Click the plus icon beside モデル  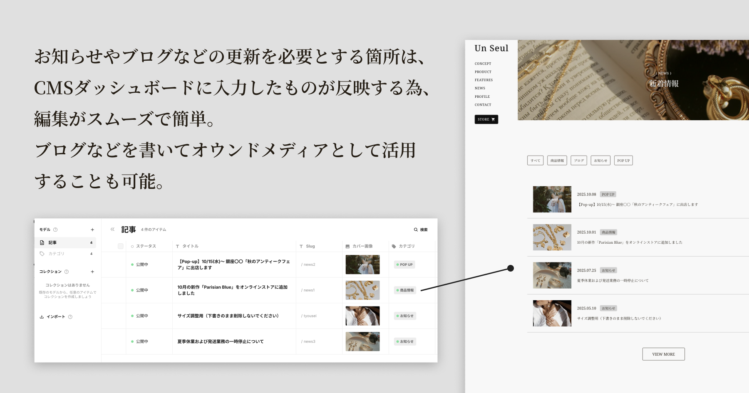pos(92,230)
